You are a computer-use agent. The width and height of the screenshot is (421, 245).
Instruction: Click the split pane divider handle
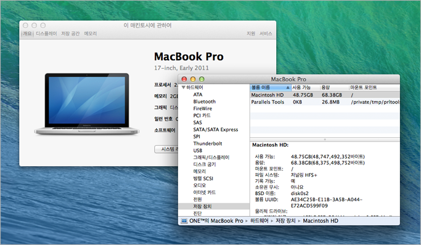[325, 139]
